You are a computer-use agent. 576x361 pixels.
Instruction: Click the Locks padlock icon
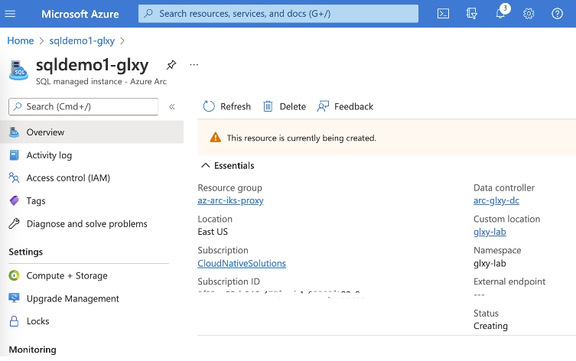coord(14,321)
